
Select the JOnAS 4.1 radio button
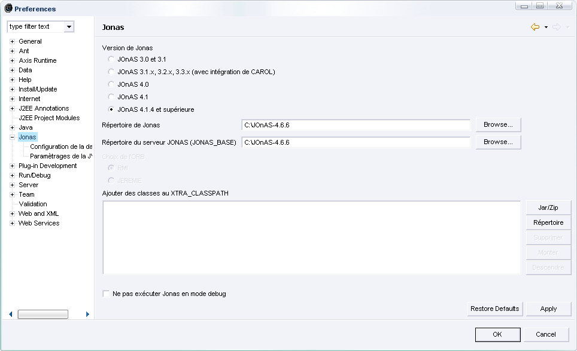[x=111, y=97]
